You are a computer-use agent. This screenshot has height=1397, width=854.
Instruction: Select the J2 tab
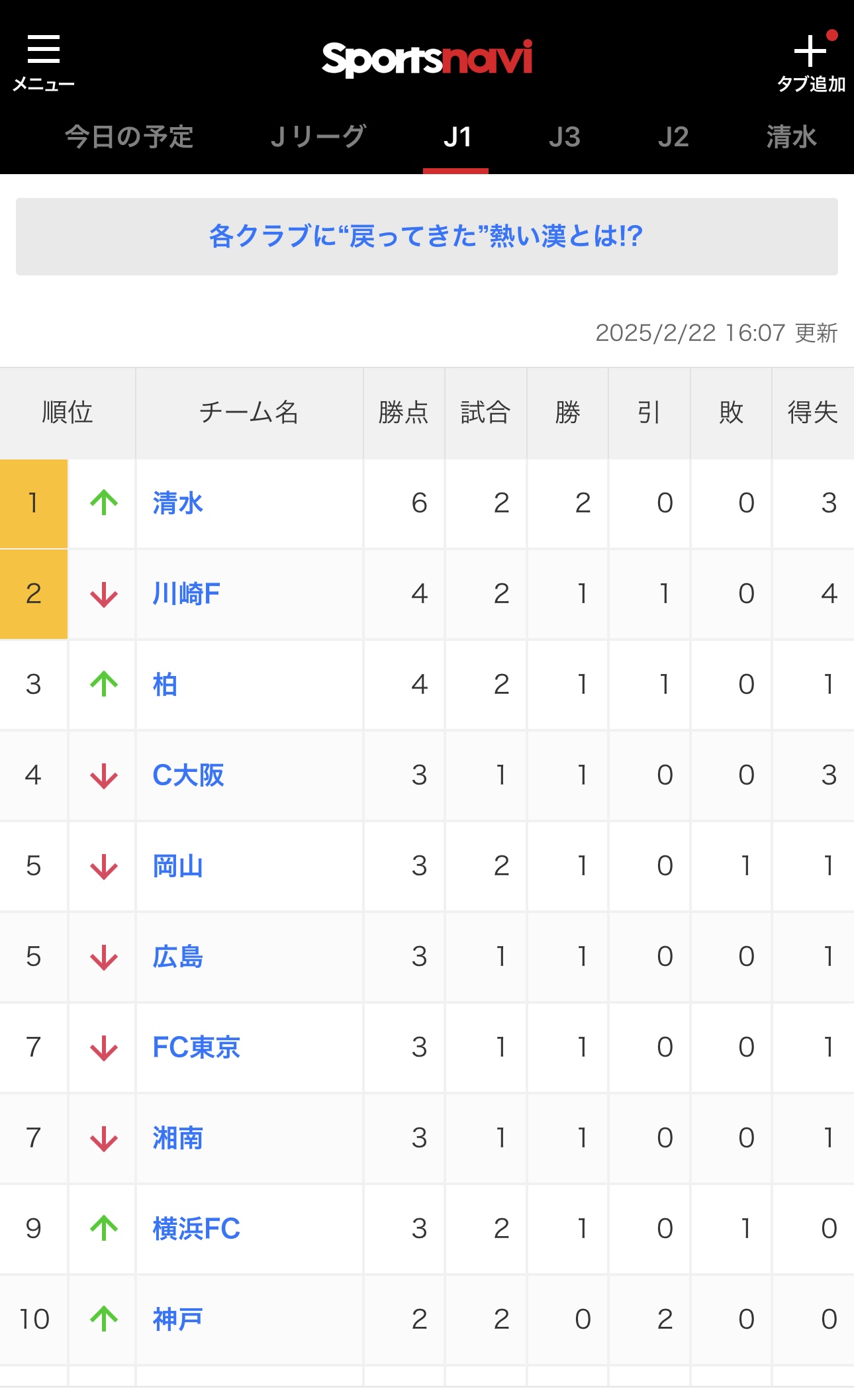click(x=673, y=137)
